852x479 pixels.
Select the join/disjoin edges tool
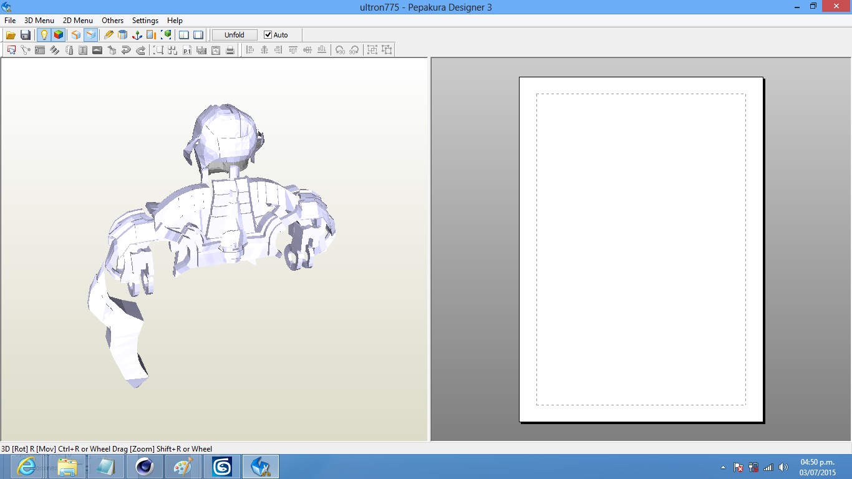coord(26,50)
